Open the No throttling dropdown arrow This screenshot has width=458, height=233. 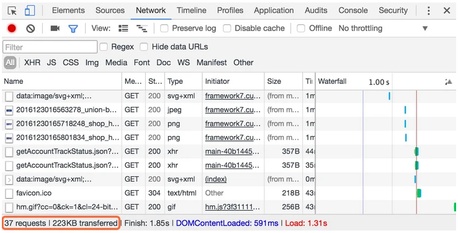(x=425, y=29)
